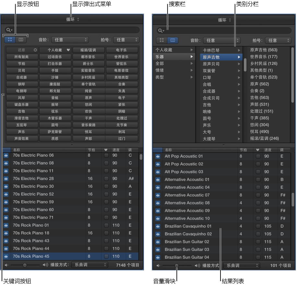Image resolution: width=297 pixels, height=287 pixels.
Task: Click button view icon in left loop browser
Action: (10, 40)
